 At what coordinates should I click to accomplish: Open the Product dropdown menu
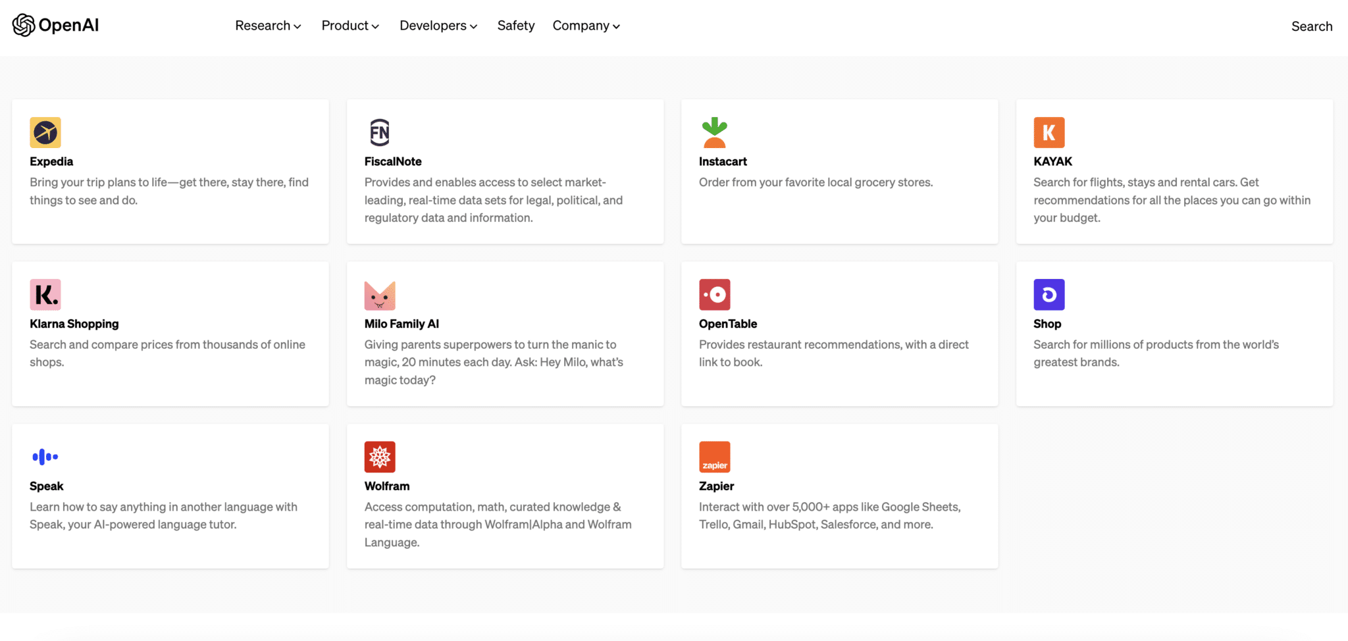click(x=350, y=26)
